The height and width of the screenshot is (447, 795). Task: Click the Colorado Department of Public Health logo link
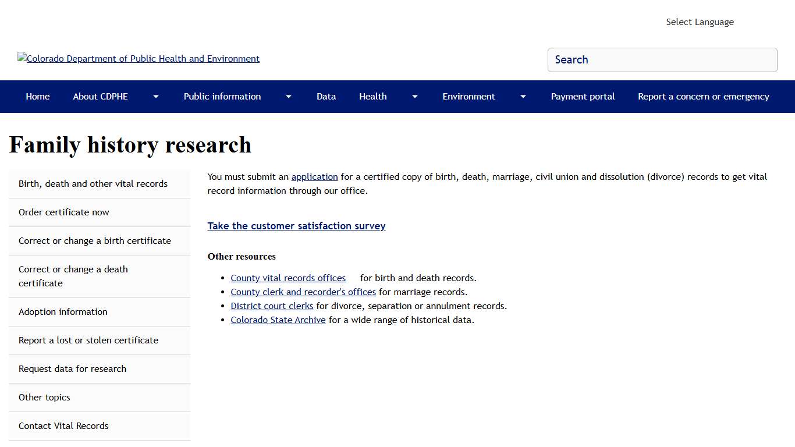tap(139, 58)
